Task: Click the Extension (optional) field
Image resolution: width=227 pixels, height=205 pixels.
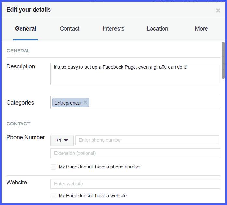Action: coord(135,153)
